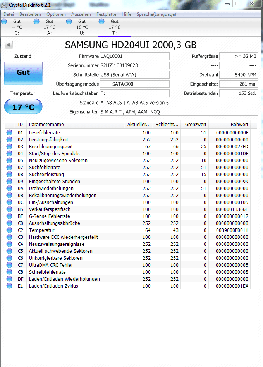Screen dimensions: 263x367
Task: Select drive U: status indicator
Action: coord(69,22)
